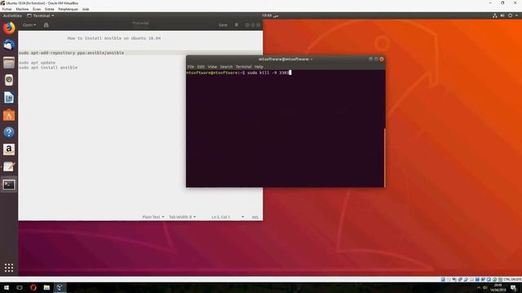The height and width of the screenshot is (293, 522).
Task: Change Plain Text syntax dropdown
Action: [153, 217]
